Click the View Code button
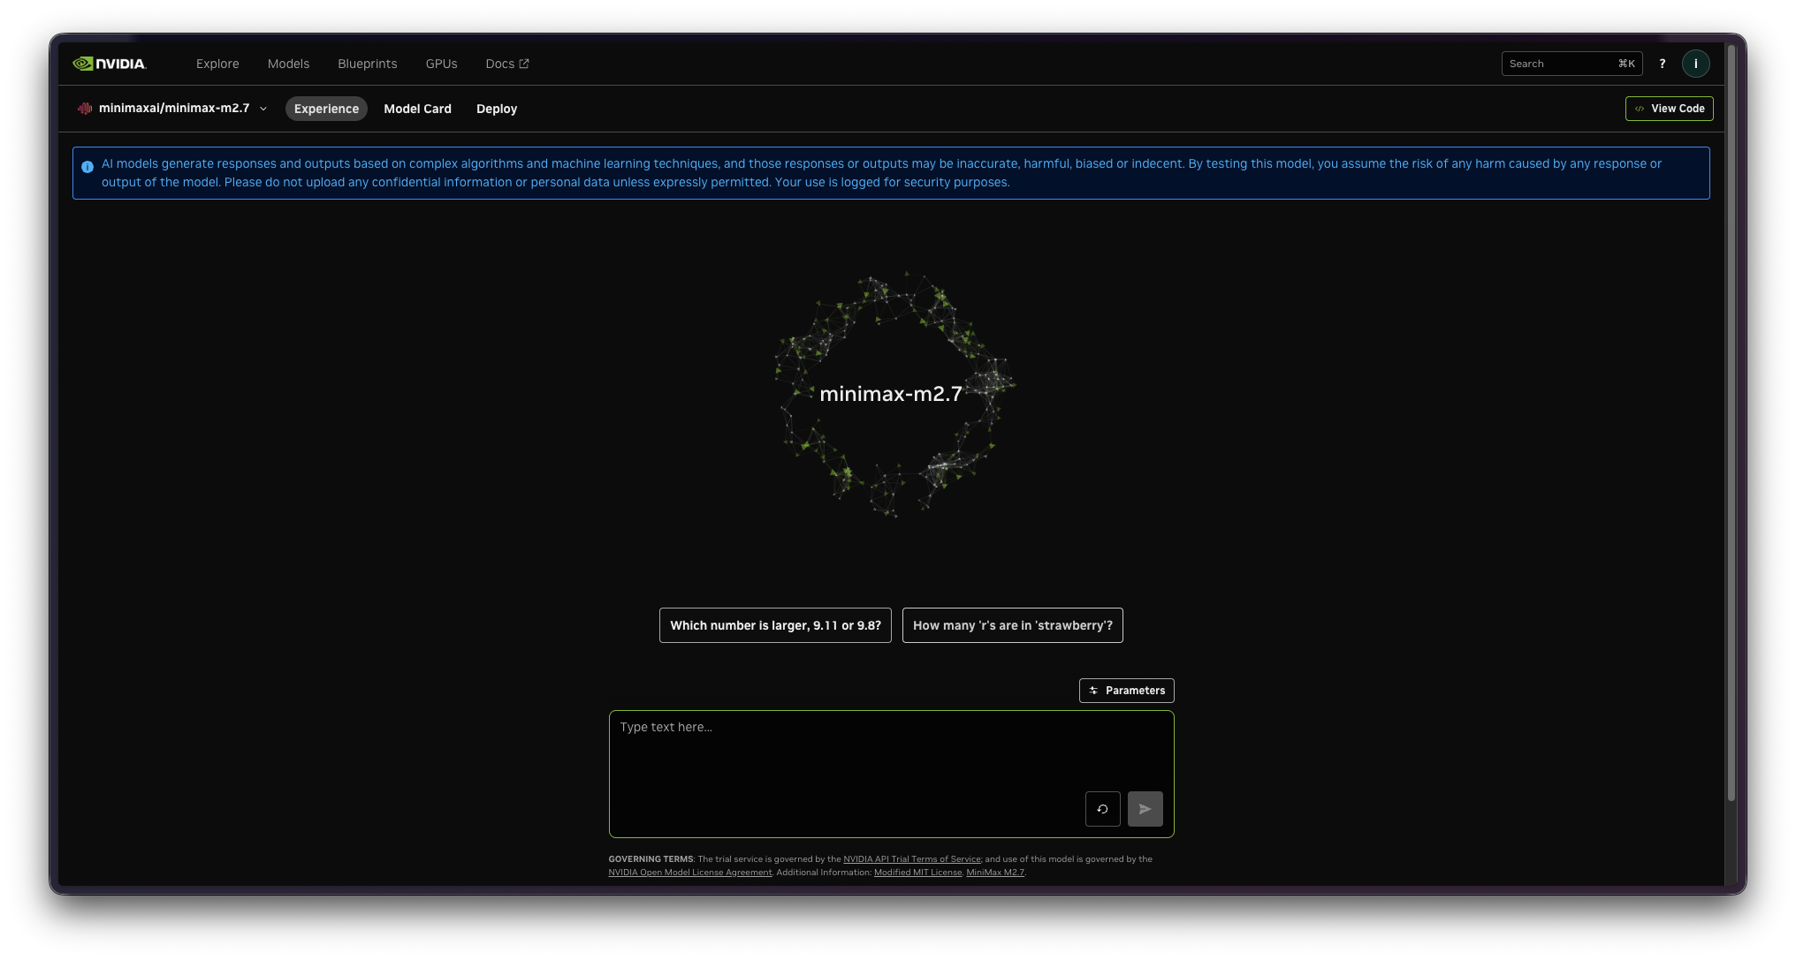1796x960 pixels. [x=1669, y=109]
